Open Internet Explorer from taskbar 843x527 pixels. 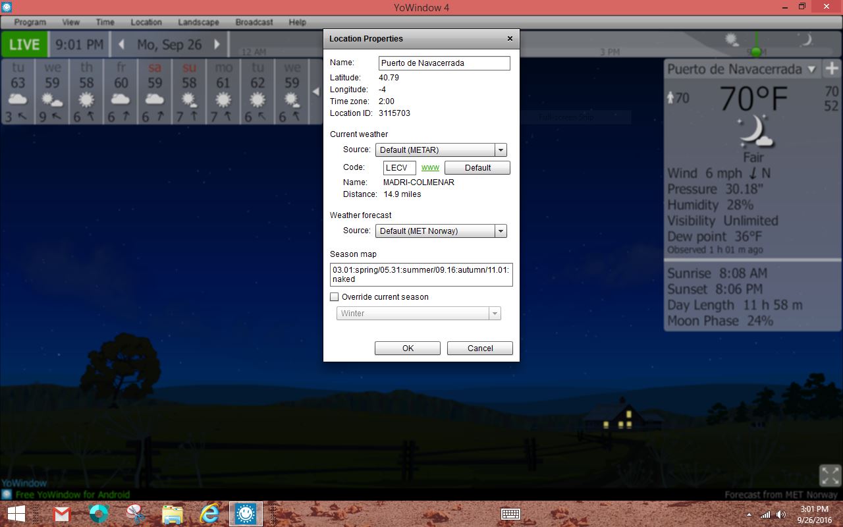209,514
